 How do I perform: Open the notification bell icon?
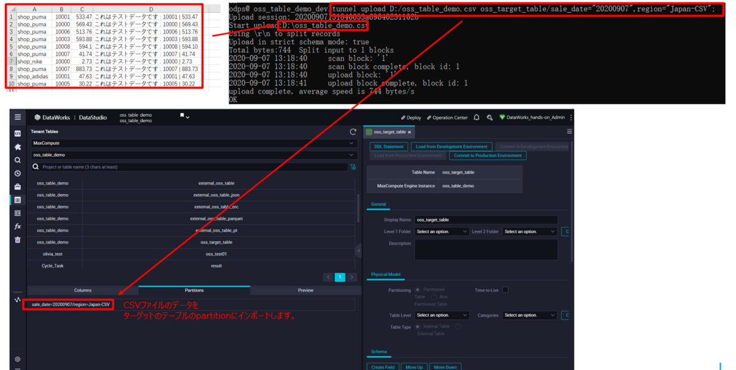pos(477,117)
